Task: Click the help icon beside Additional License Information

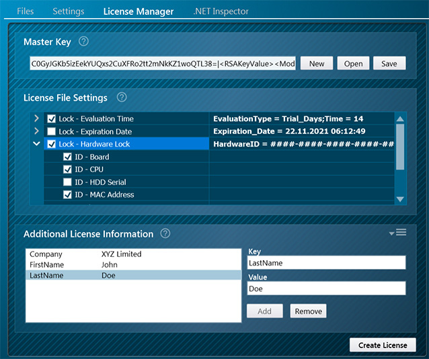Action: (x=165, y=234)
